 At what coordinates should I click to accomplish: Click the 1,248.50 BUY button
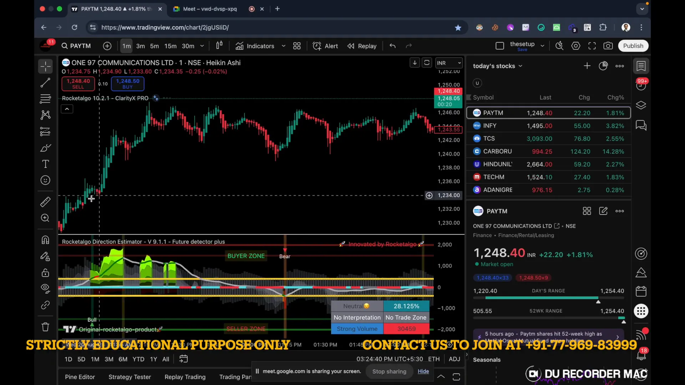click(127, 84)
